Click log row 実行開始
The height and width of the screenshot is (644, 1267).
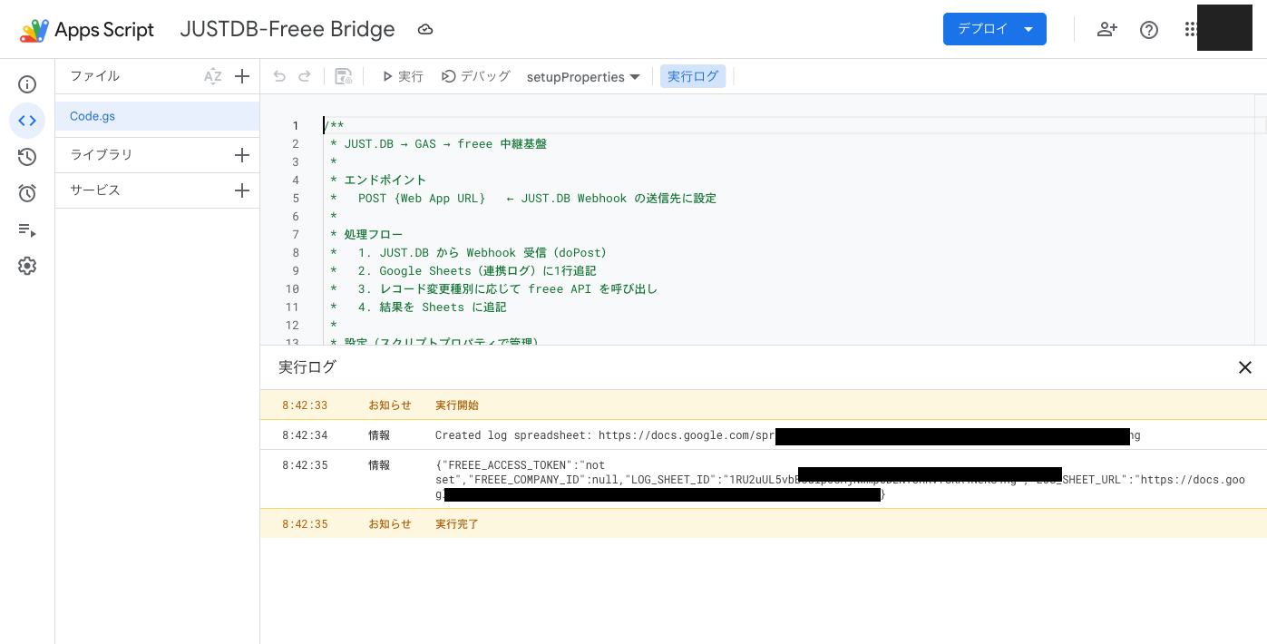764,405
